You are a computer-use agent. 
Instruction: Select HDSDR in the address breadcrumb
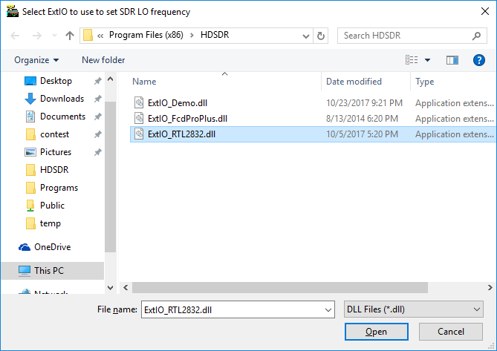point(215,35)
